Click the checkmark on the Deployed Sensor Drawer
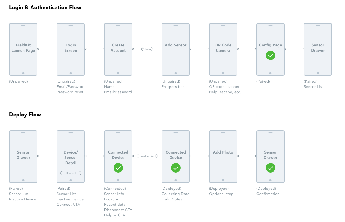Viewport: 345px width, 222px height. coord(270,168)
